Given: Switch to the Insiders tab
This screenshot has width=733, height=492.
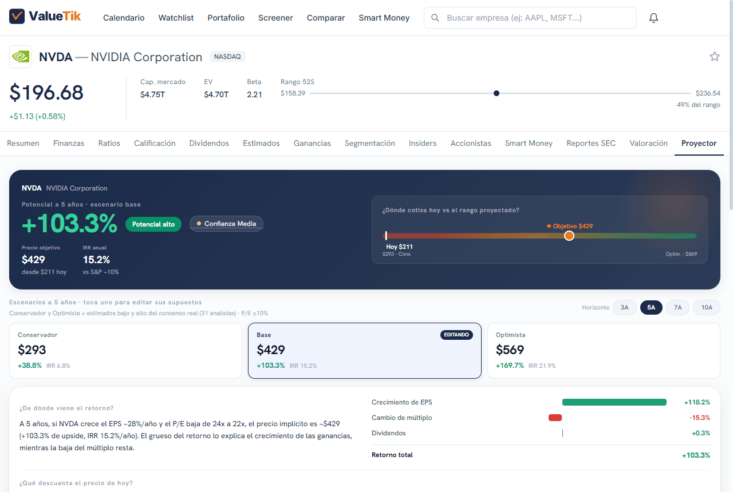Looking at the screenshot, I should point(423,144).
